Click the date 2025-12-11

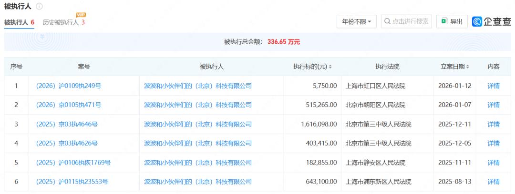pyautogui.click(x=454, y=124)
